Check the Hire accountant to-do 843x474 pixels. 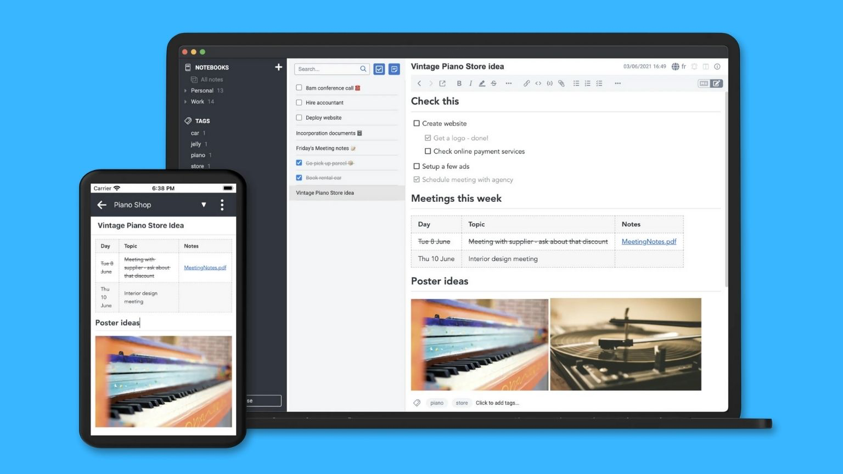[x=299, y=102]
